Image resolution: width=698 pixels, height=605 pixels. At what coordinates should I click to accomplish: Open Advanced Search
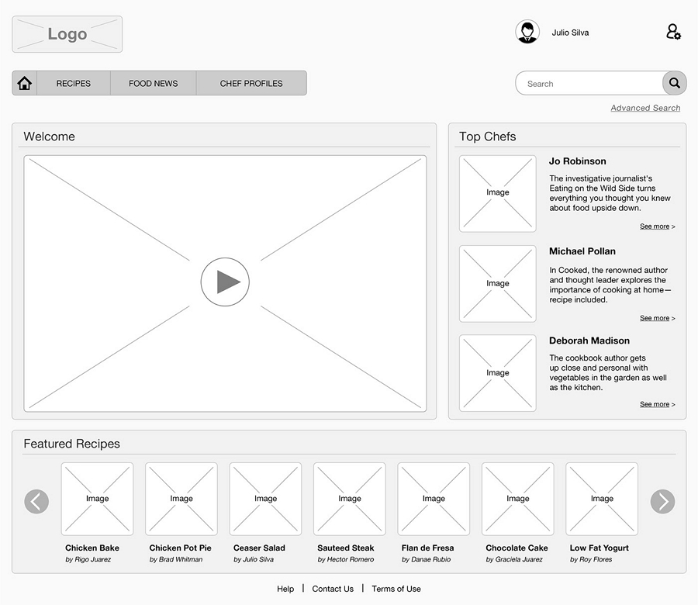point(645,108)
